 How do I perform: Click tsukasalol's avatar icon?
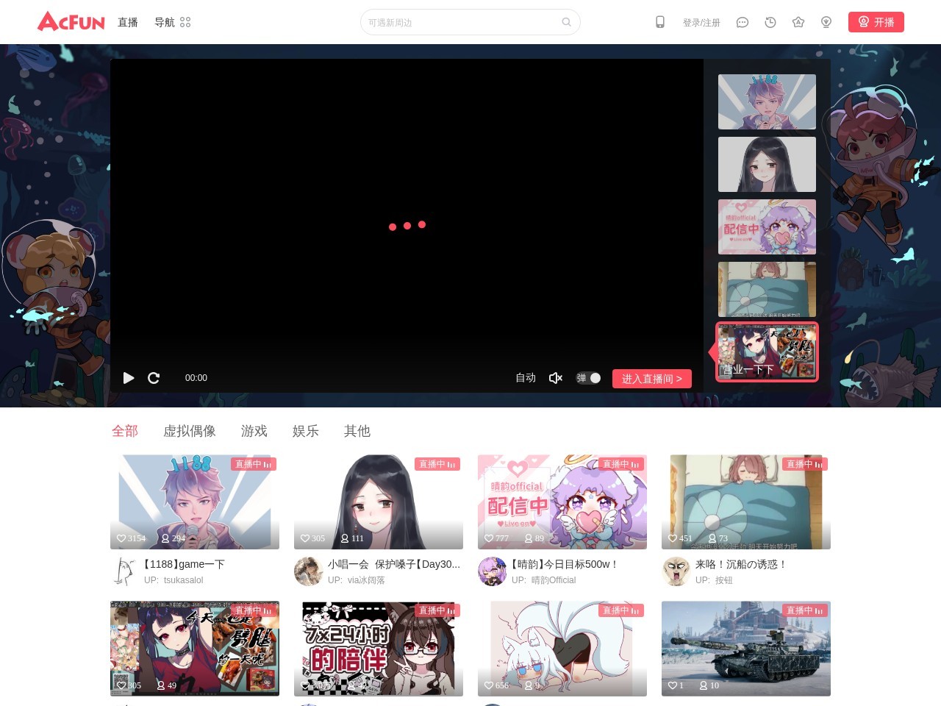pos(125,571)
